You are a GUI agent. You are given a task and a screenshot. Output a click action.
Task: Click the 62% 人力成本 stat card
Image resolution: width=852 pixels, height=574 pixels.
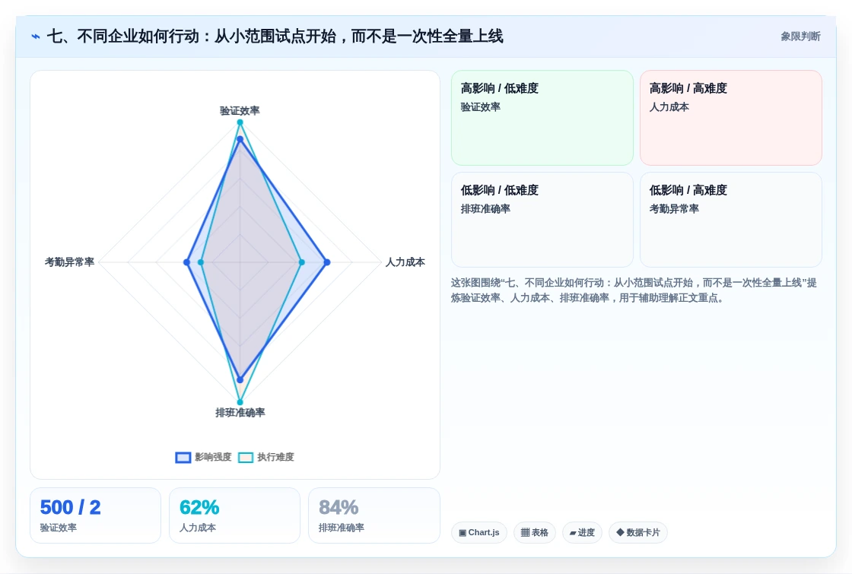point(235,515)
